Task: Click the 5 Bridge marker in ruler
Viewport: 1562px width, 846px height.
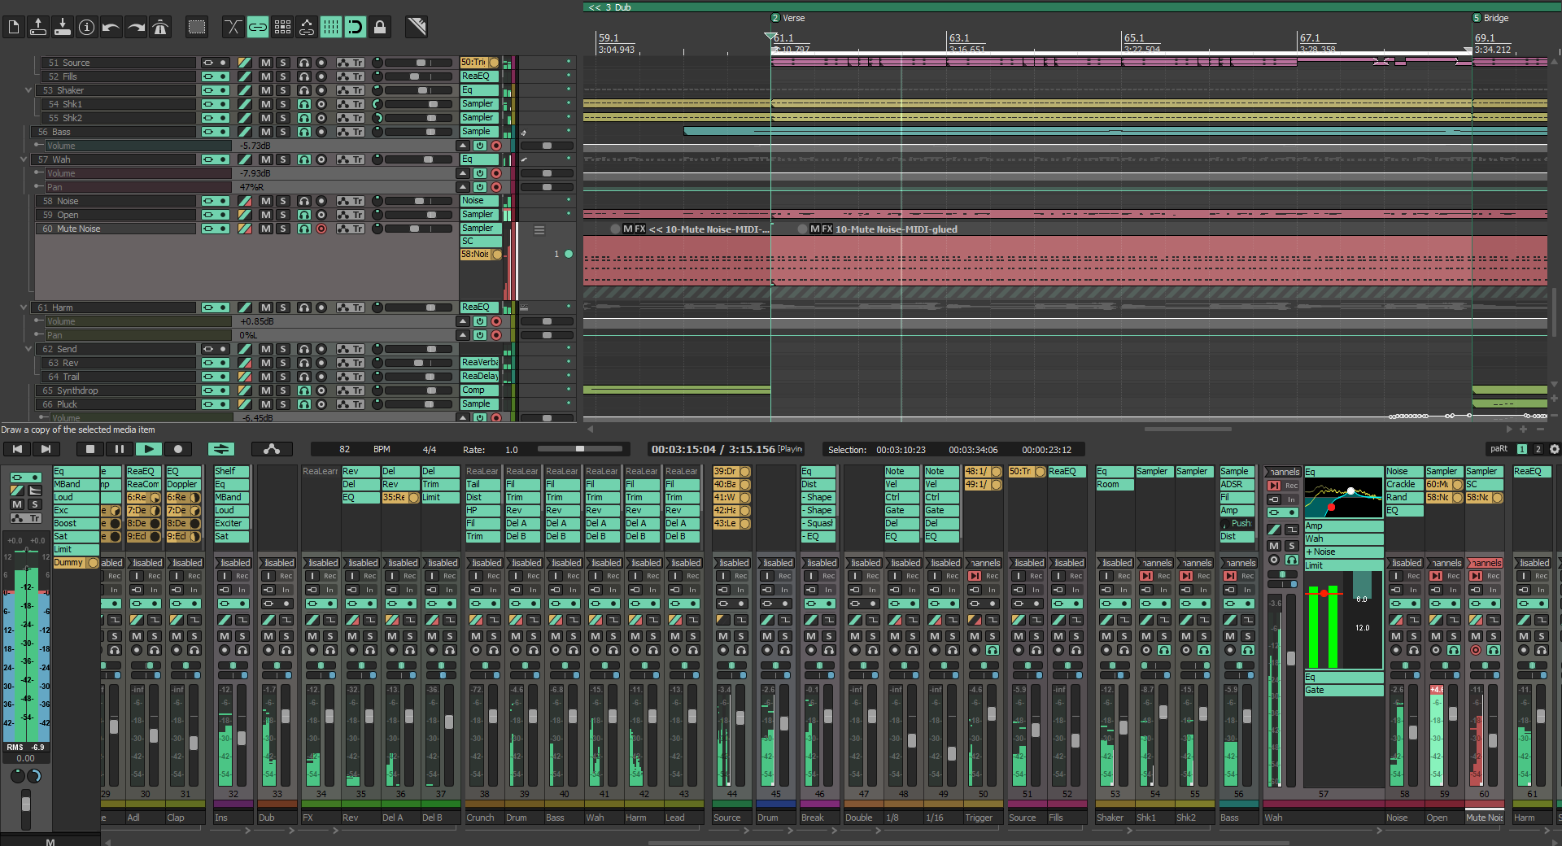Action: point(1491,18)
